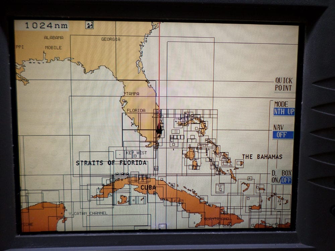Click the FLORIDA label on the peninsula
Viewport: 335px width, 251px height.
point(136,110)
